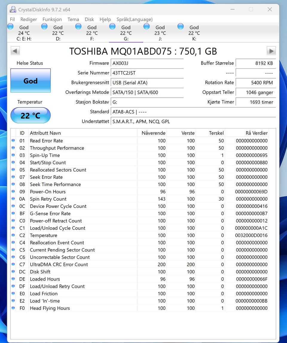Go to next disk with right arrow
This screenshot has width=287, height=343.
pyautogui.click(x=271, y=51)
